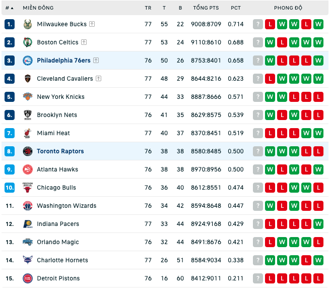Click the gray ? upcoming-match badge for Boston Celtics
The height and width of the screenshot is (289, 330).
click(258, 42)
